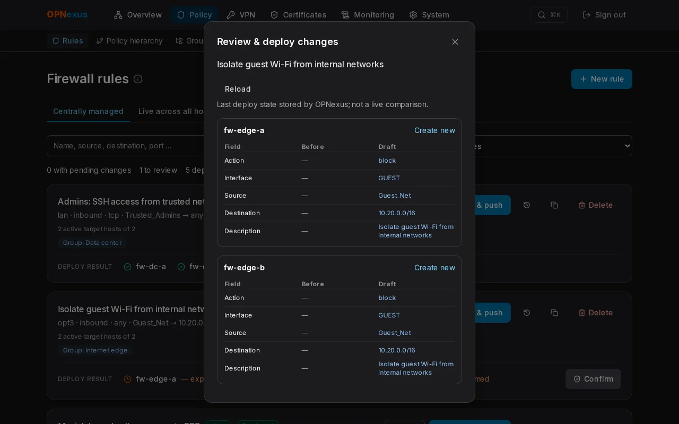
Task: Select the Policy hierarchy sub-tab
Action: pyautogui.click(x=129, y=41)
